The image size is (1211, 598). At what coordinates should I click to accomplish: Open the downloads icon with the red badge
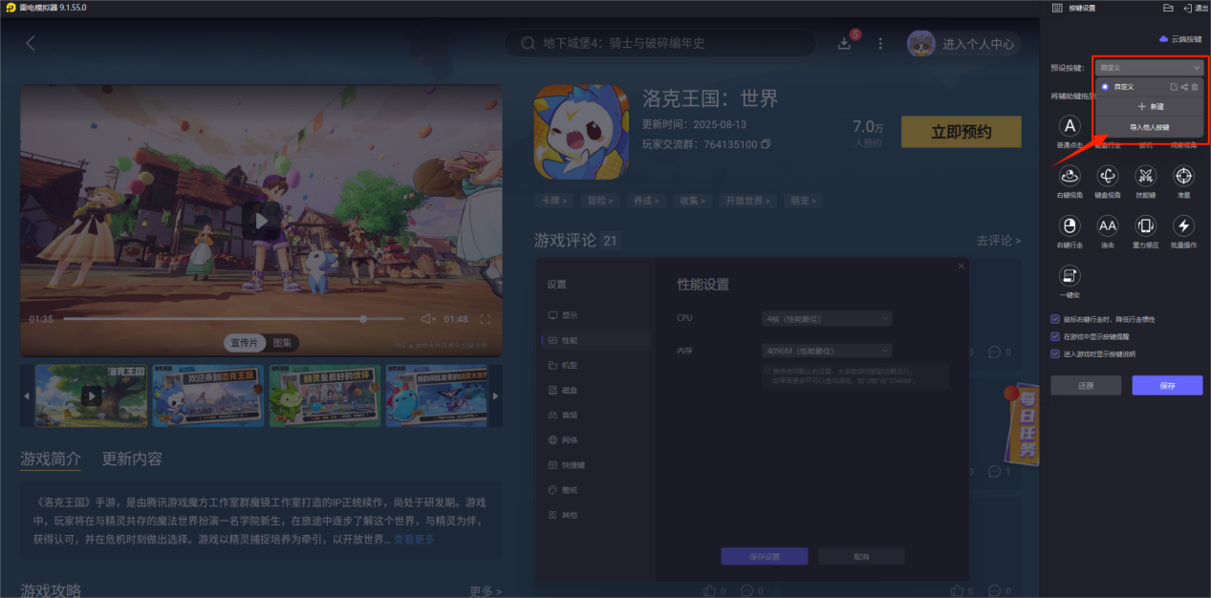(844, 43)
